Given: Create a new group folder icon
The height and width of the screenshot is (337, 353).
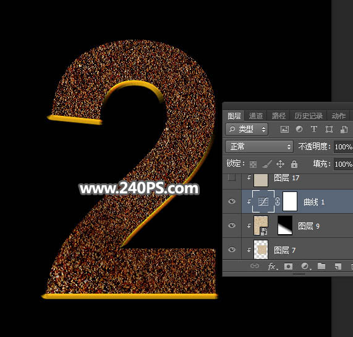Looking at the screenshot, I should [321, 266].
